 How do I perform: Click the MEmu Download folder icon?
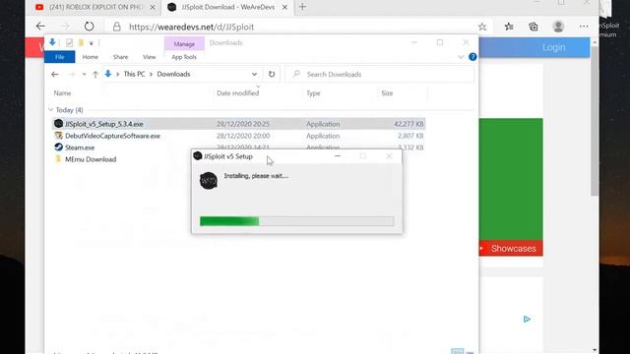click(x=58, y=159)
